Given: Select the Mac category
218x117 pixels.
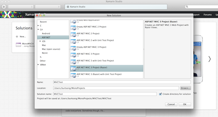Looking at the screenshot, I should coord(44,45).
